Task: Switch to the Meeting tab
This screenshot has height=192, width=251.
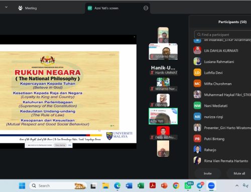Action: click(x=28, y=8)
